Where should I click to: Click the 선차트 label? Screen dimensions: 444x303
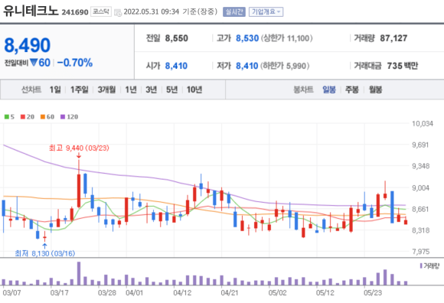click(x=31, y=90)
